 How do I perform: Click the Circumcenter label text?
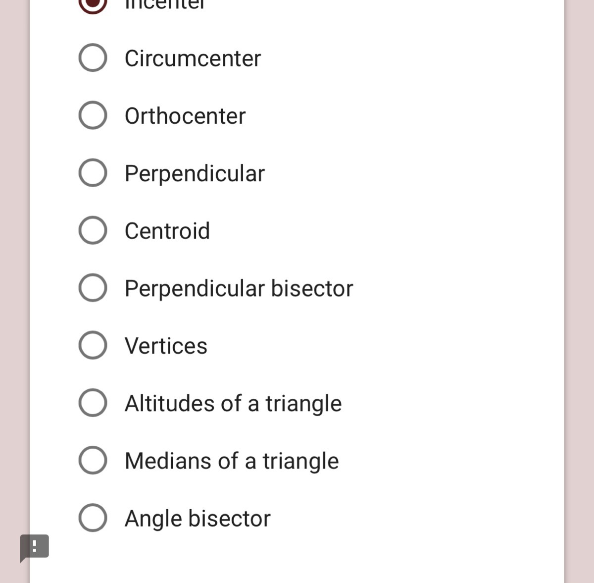click(193, 58)
